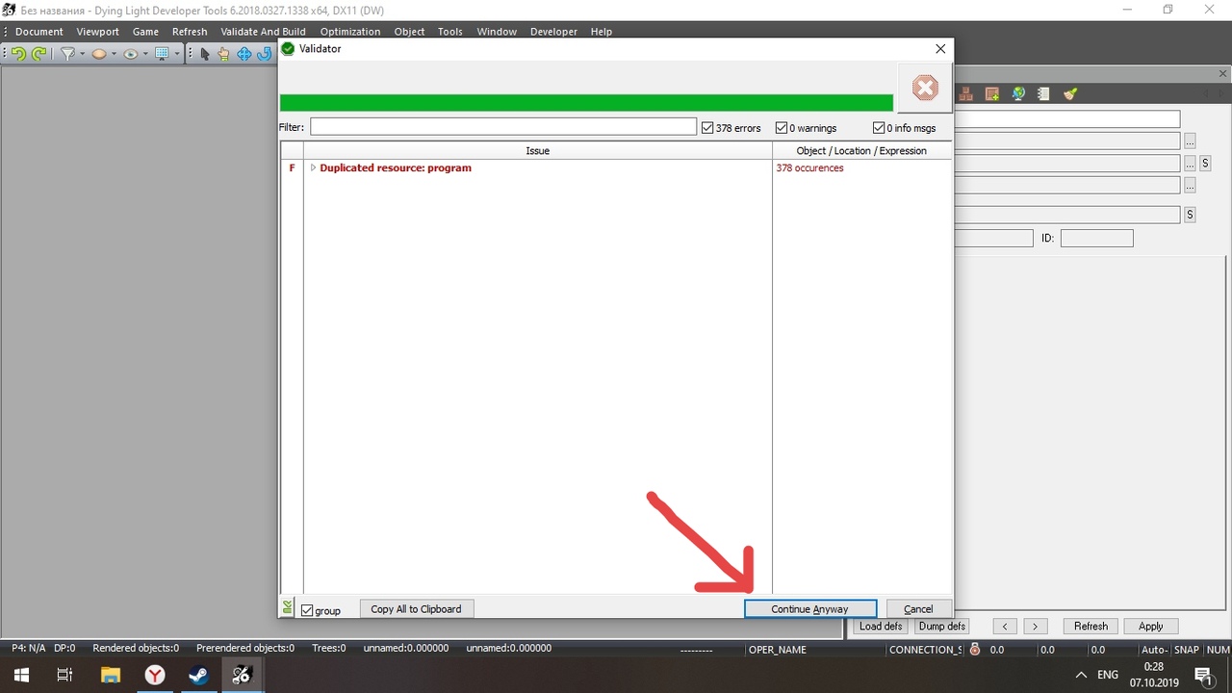Viewport: 1232px width, 693px height.
Task: Open the Object menu
Action: tap(409, 32)
